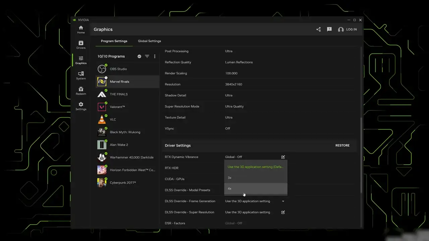The width and height of the screenshot is (429, 241).
Task: Click the VSync Off value
Action: (228, 129)
